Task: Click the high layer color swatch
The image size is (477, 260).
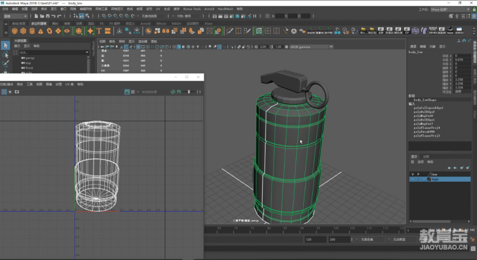Action: [x=429, y=180]
